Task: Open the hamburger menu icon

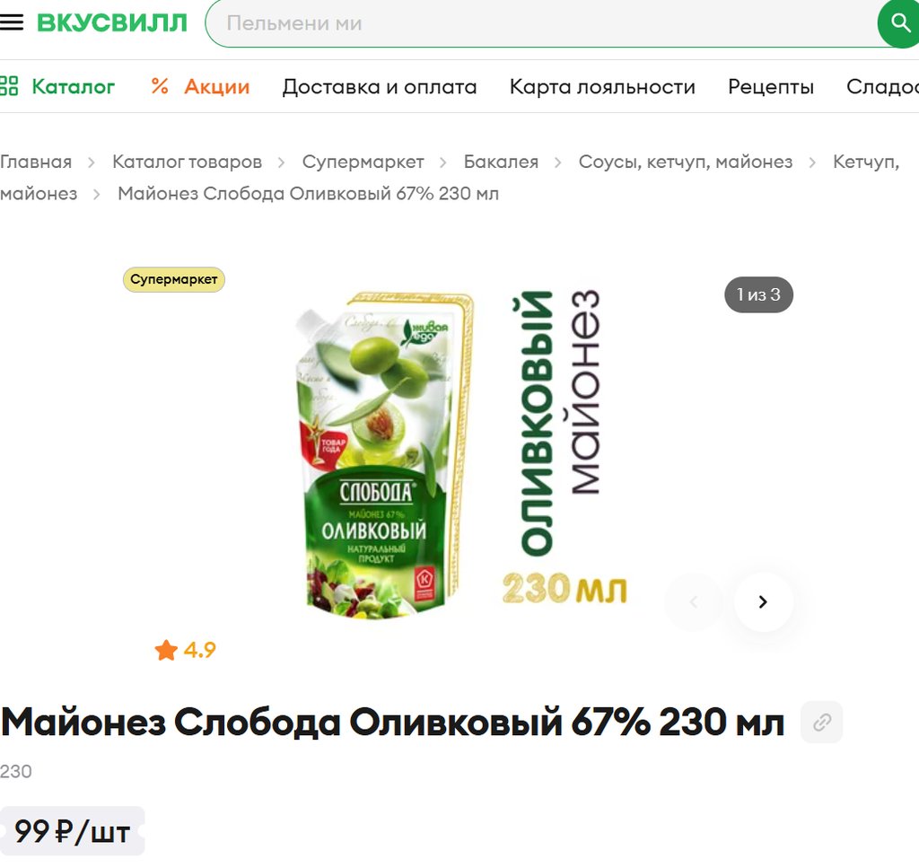Action: 11,22
